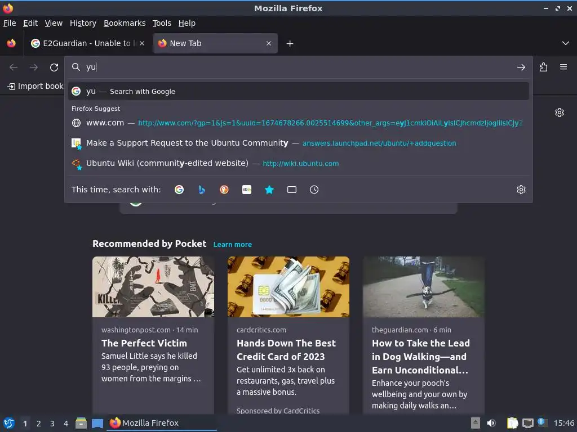Image resolution: width=577 pixels, height=432 pixels.
Task: Click Mozilla Firefox taskbar entry
Action: point(162,423)
